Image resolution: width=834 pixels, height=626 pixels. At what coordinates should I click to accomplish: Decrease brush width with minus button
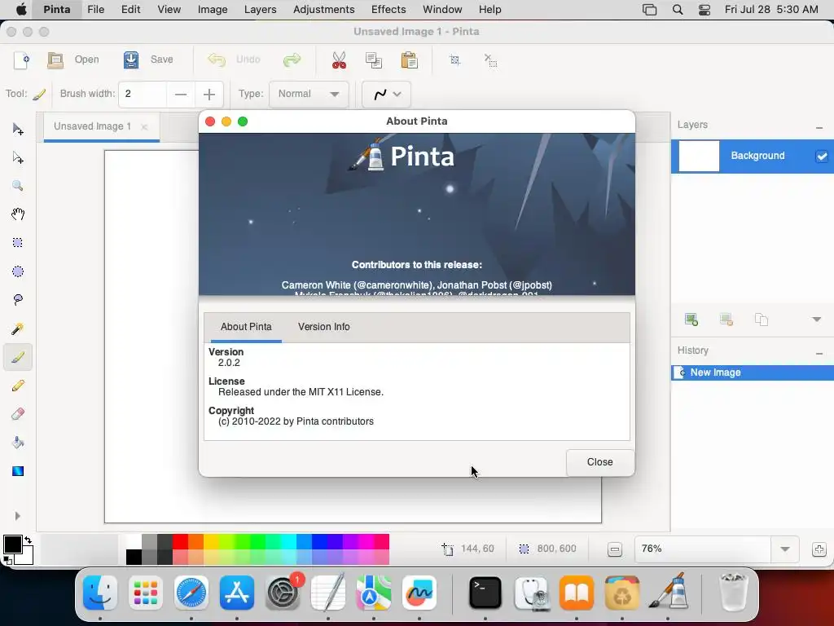coord(181,95)
